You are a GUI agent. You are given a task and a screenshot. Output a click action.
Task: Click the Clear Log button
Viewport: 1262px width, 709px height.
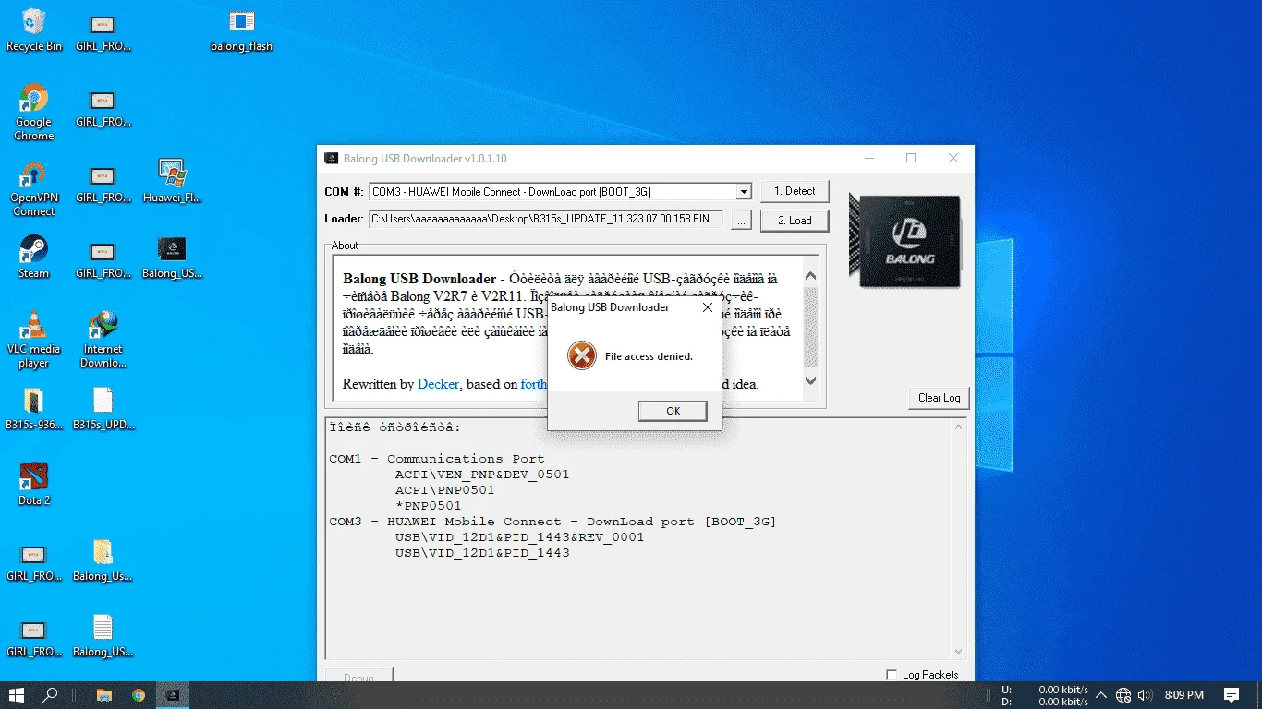[939, 398]
